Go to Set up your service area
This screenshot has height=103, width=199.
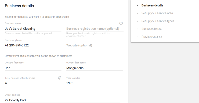(x=157, y=13)
